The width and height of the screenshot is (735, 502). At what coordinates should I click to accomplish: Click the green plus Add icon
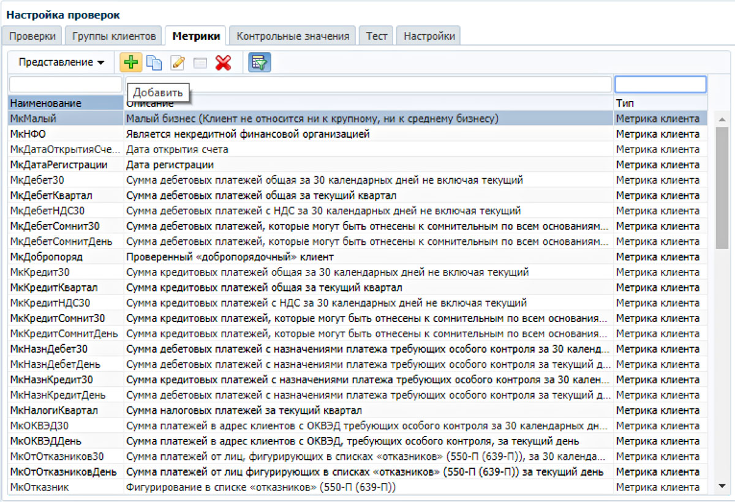[130, 62]
